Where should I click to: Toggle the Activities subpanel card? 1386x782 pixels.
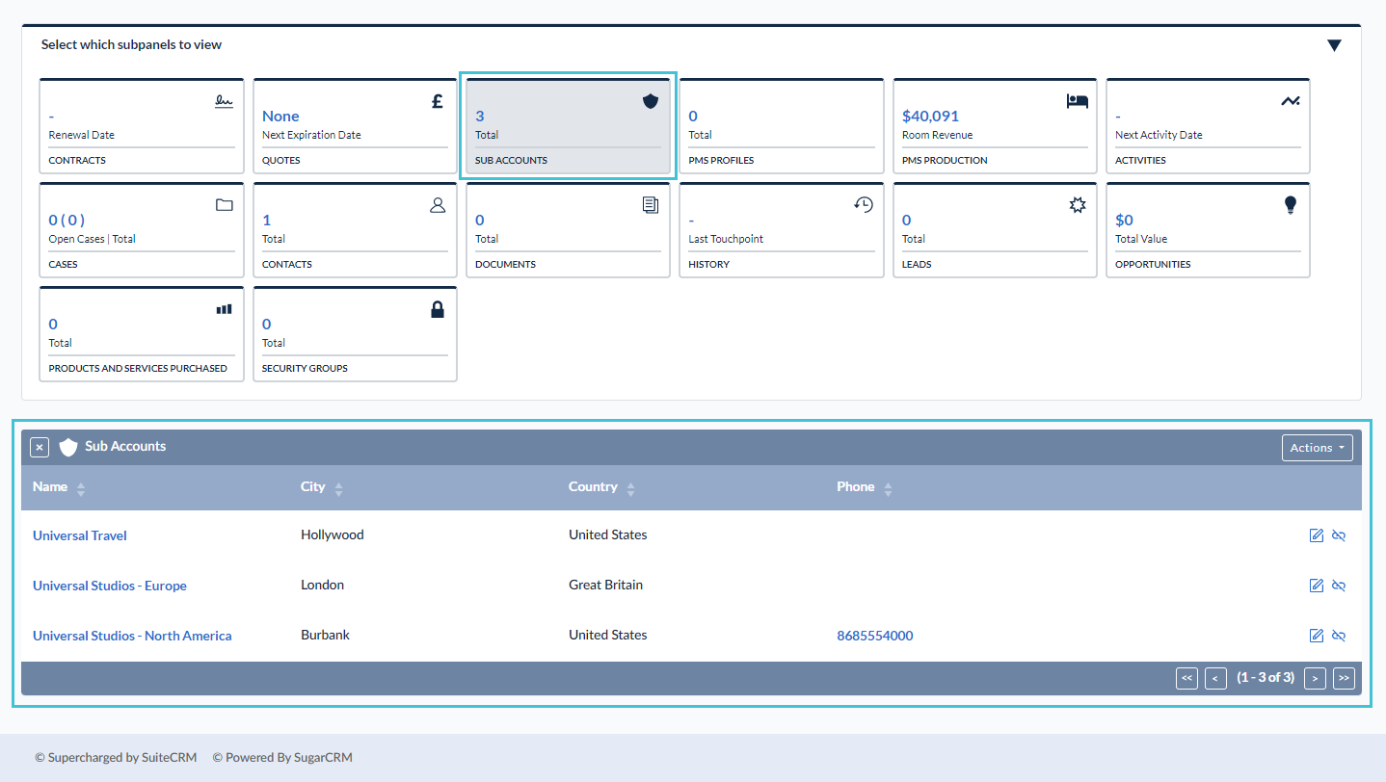[x=1209, y=126]
